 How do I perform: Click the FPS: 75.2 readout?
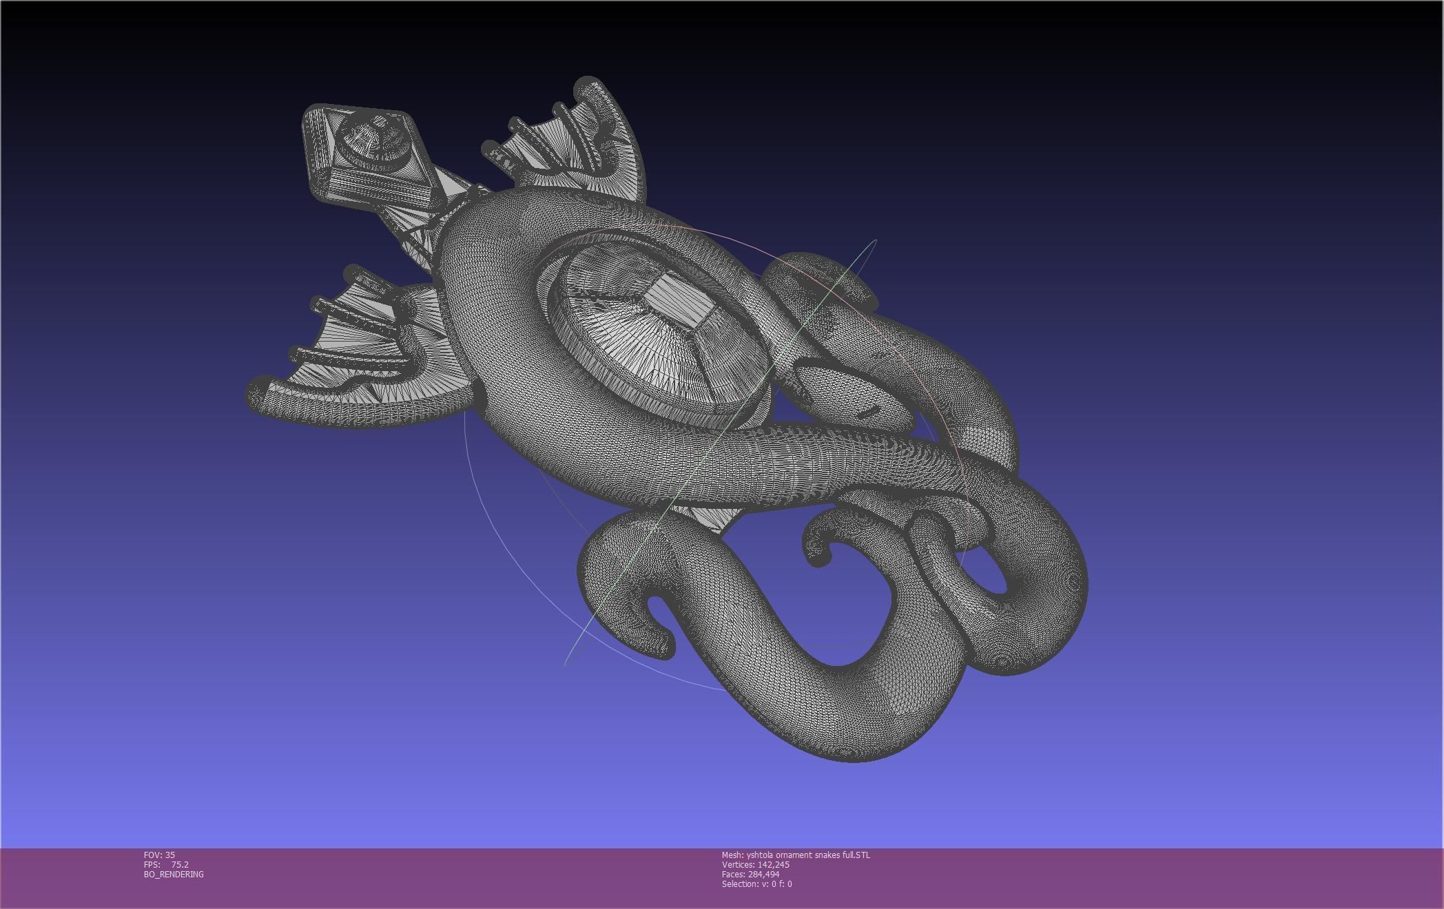[166, 864]
